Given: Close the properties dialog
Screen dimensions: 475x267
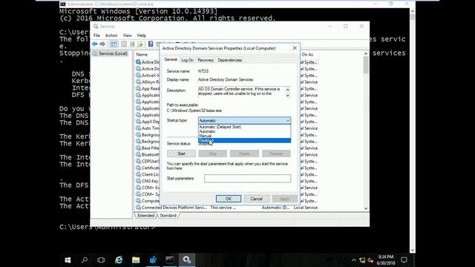Looking at the screenshot, I should pyautogui.click(x=295, y=48).
